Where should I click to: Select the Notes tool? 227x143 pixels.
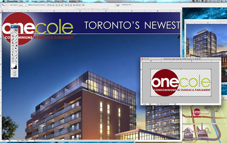pyautogui.click(x=13, y=58)
